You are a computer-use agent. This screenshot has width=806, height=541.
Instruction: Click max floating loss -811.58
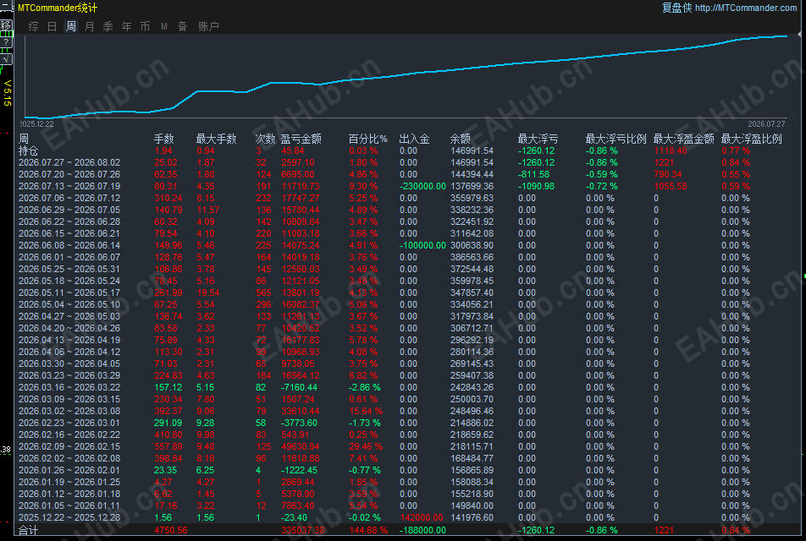click(533, 174)
